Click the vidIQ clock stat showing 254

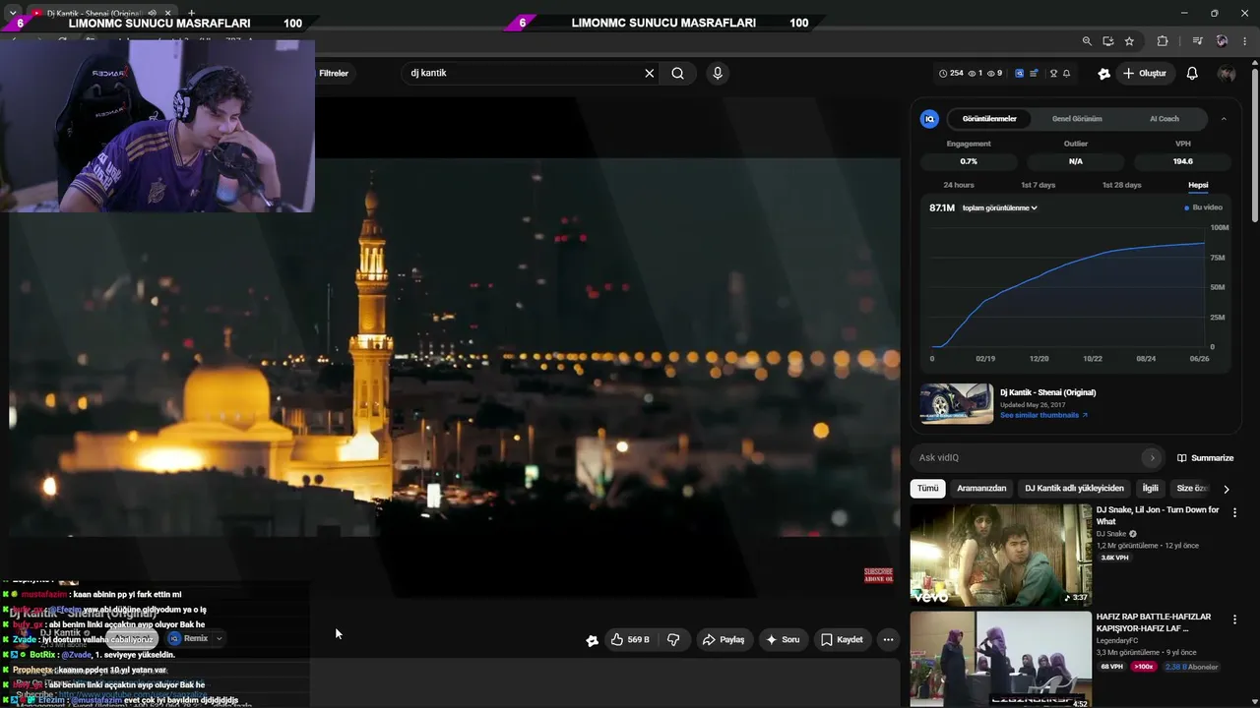951,73
